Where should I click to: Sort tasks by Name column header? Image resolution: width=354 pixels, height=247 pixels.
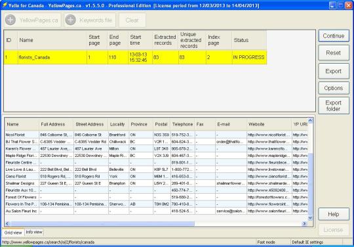[52, 40]
